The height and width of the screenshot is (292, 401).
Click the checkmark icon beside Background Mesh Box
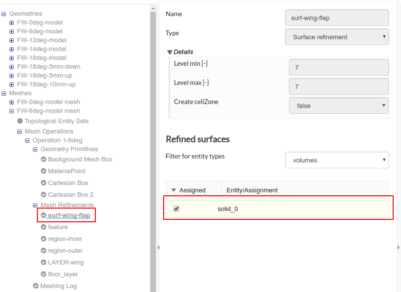tap(44, 159)
